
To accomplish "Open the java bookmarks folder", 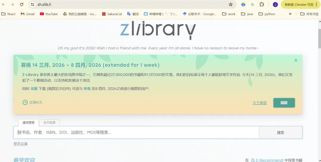I will [x=247, y=14].
